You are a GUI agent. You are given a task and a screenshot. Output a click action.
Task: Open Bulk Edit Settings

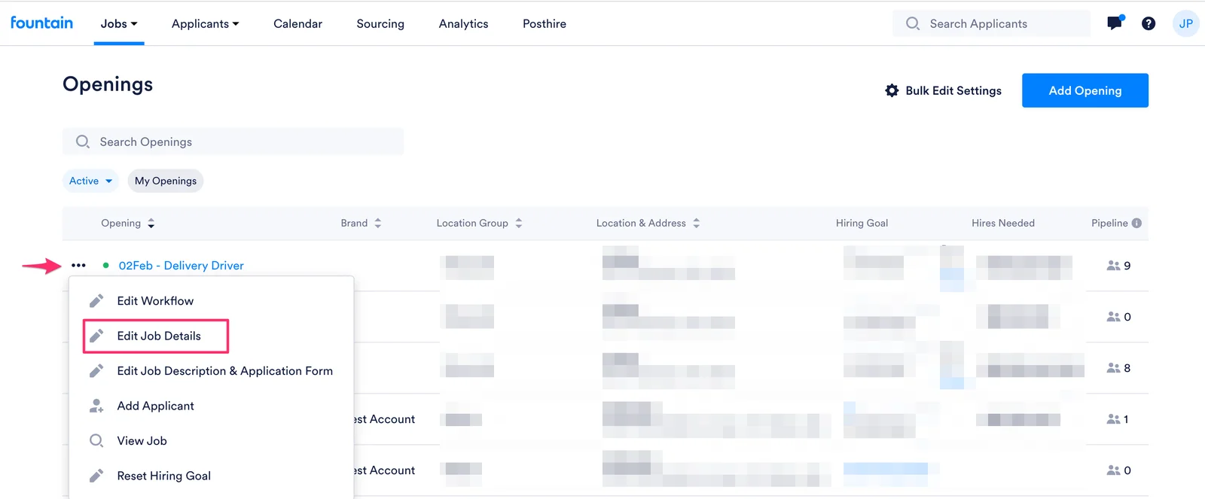[944, 90]
